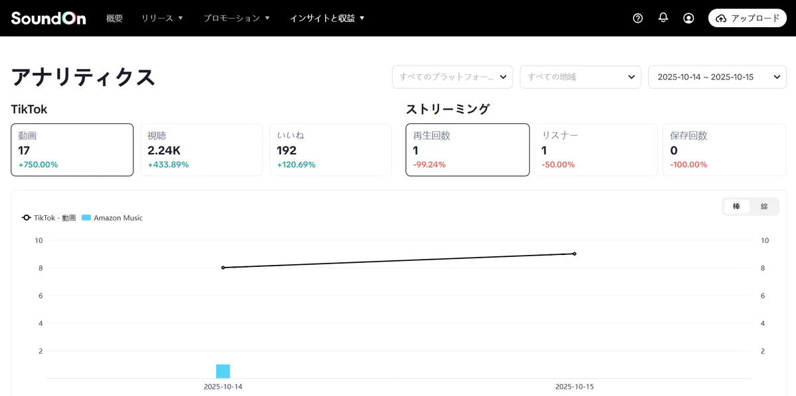
Task: Open the すべての地域 region dropdown
Action: pyautogui.click(x=580, y=77)
